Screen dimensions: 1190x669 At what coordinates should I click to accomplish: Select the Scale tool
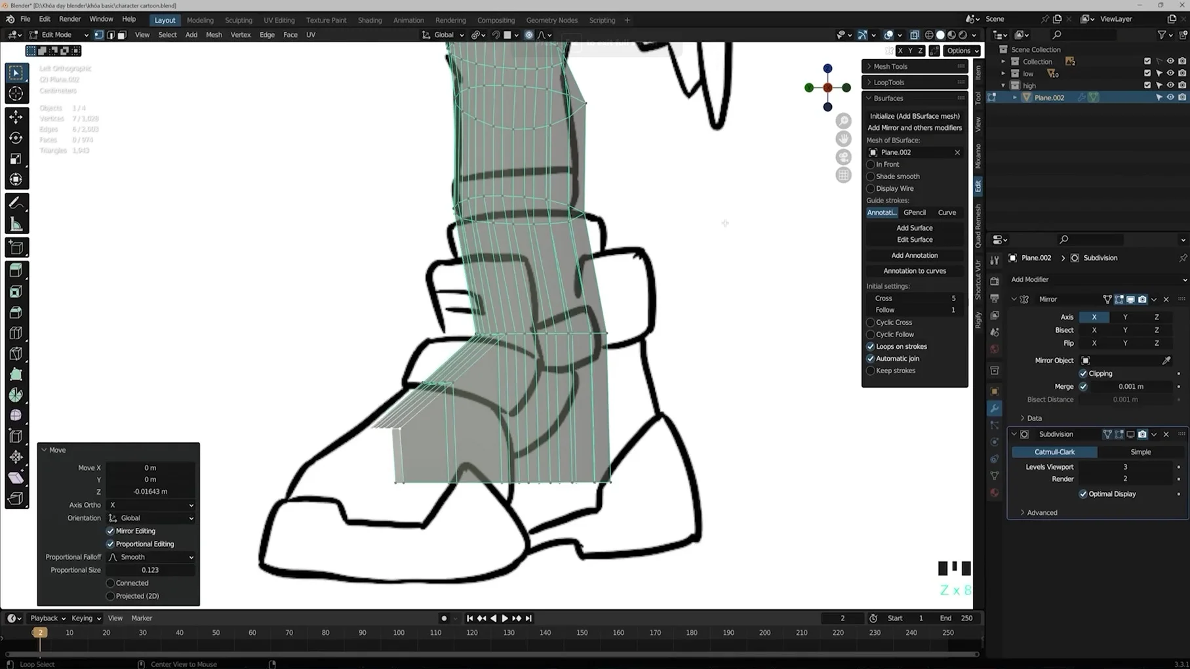tap(16, 159)
